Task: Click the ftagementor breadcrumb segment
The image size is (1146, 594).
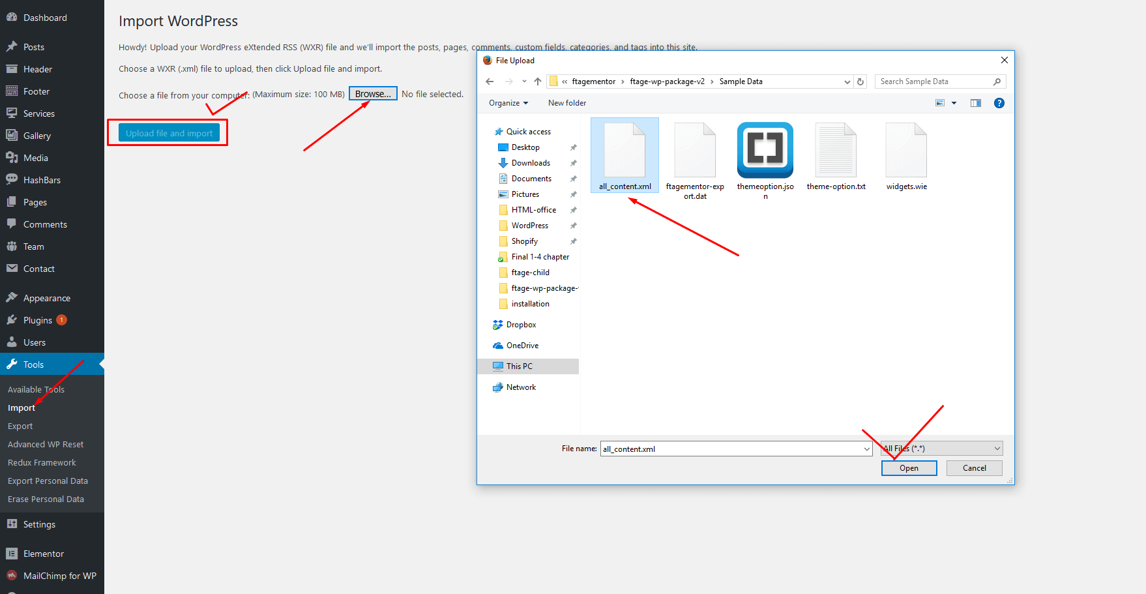Action: pyautogui.click(x=594, y=82)
